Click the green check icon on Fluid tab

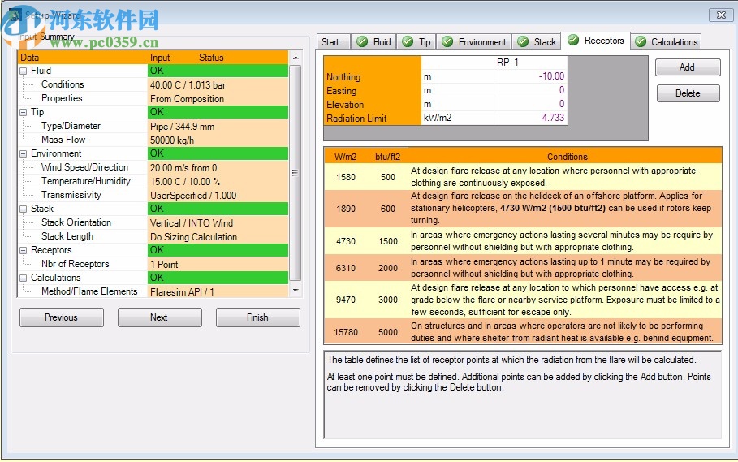point(362,42)
